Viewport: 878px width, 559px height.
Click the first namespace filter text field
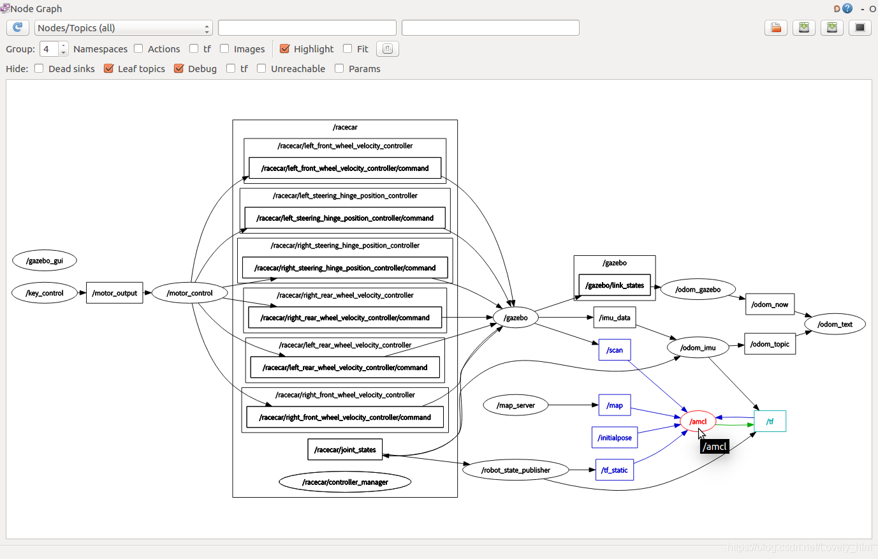307,28
